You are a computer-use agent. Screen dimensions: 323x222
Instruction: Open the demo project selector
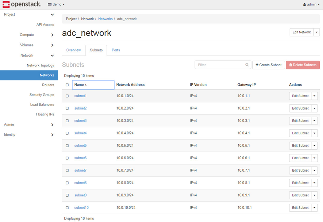pyautogui.click(x=56, y=4)
